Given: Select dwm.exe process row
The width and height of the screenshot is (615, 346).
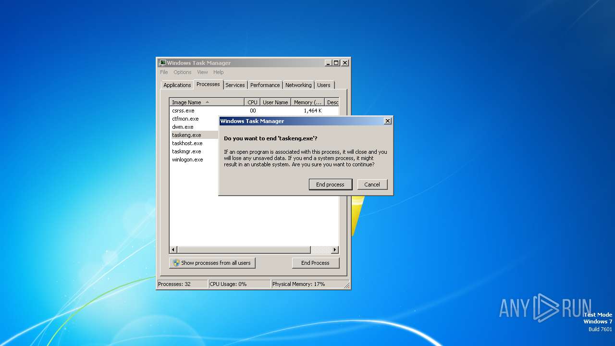Looking at the screenshot, I should point(194,127).
